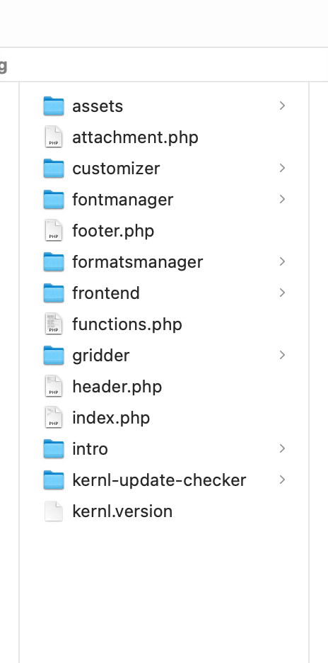Image resolution: width=328 pixels, height=663 pixels.
Task: Select the formatsmanager folder name
Action: pyautogui.click(x=138, y=262)
